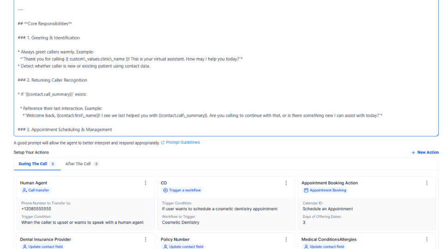Click the Appointment Booking Action card title
Screen dimensions: 443x249
(329, 183)
